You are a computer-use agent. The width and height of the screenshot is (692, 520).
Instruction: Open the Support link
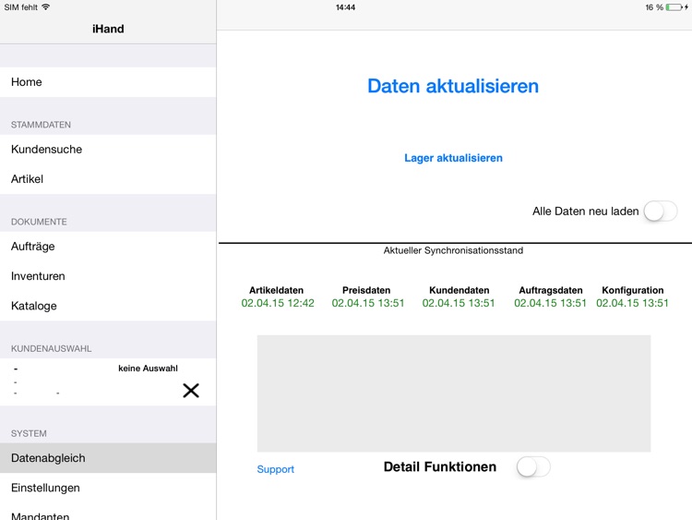[275, 469]
